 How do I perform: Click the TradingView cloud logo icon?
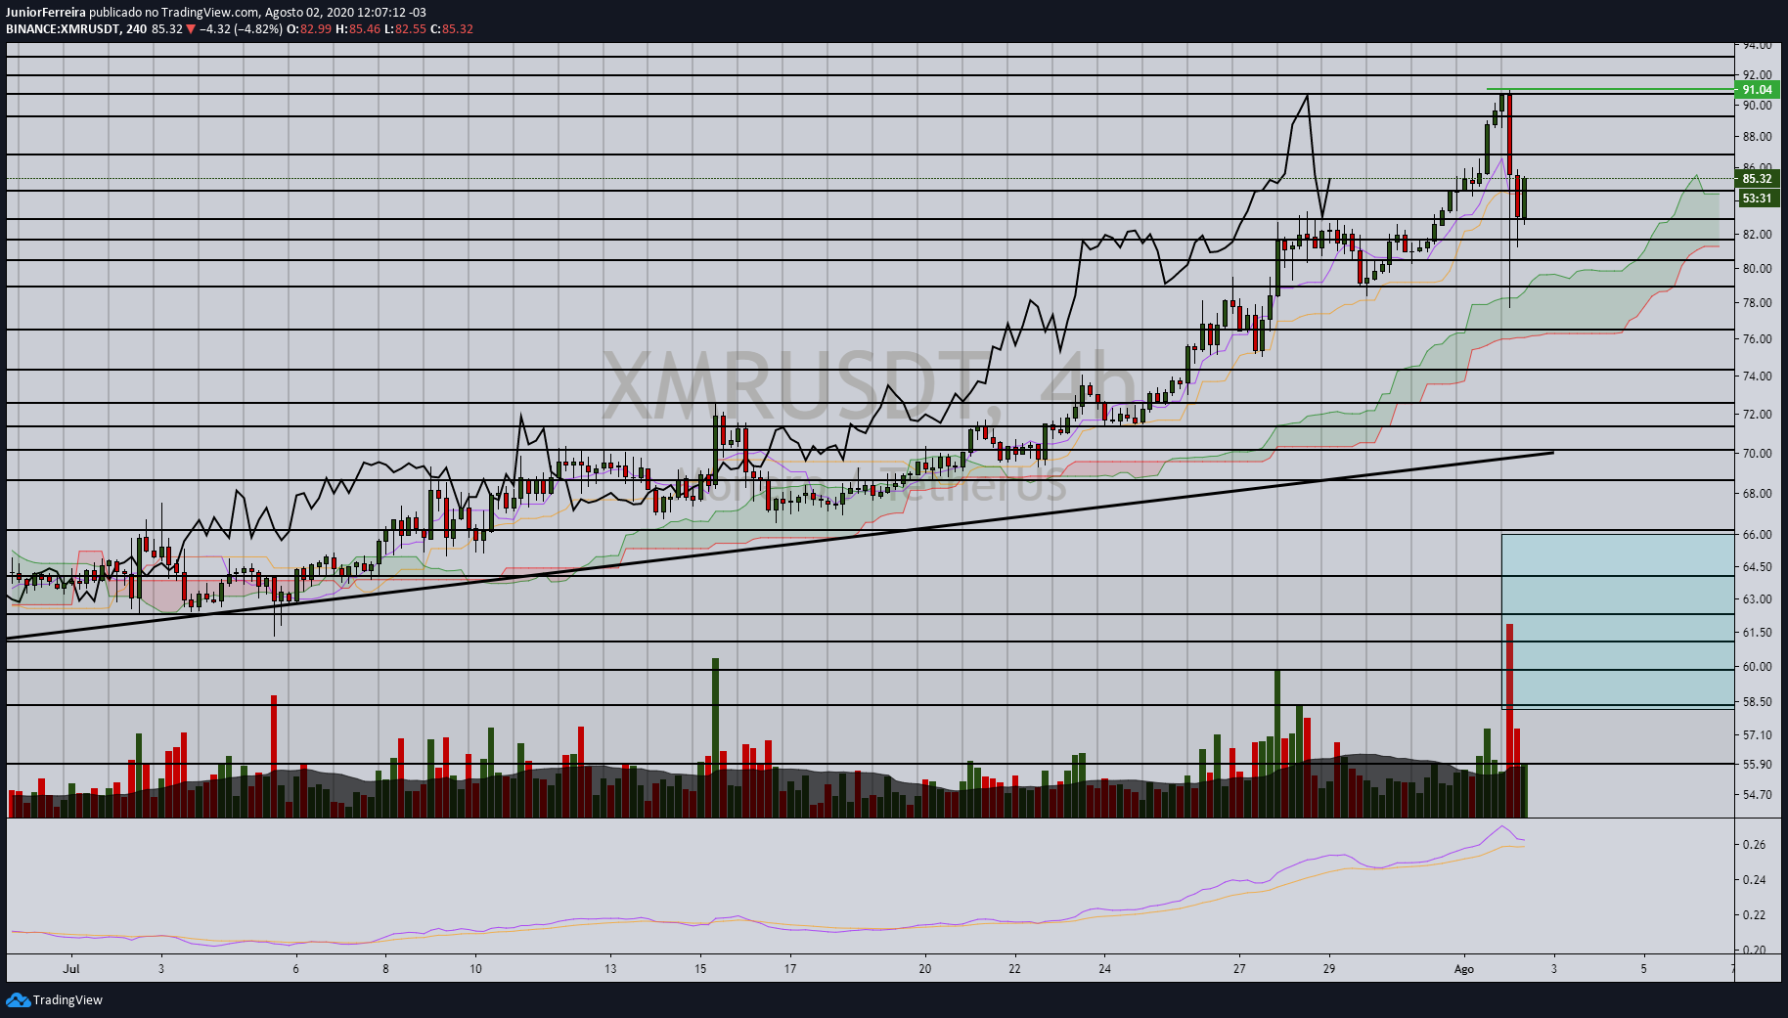point(18,999)
